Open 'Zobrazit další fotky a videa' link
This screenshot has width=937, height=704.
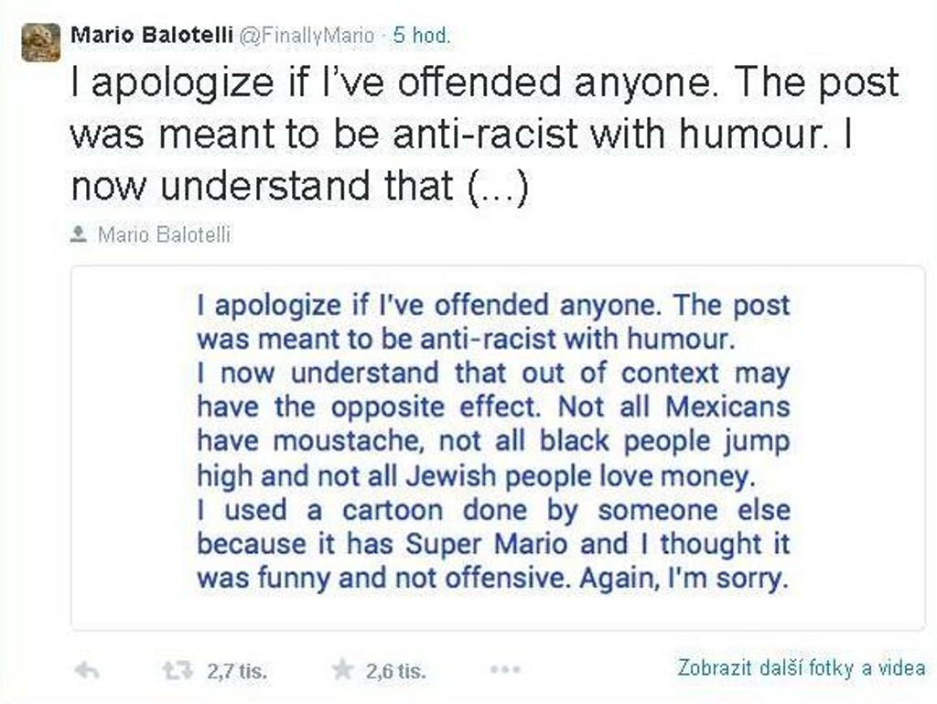tap(801, 667)
